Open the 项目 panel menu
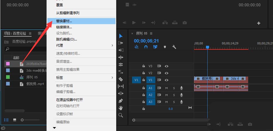Image resolution: width=273 pixels, height=131 pixels. (x=30, y=33)
